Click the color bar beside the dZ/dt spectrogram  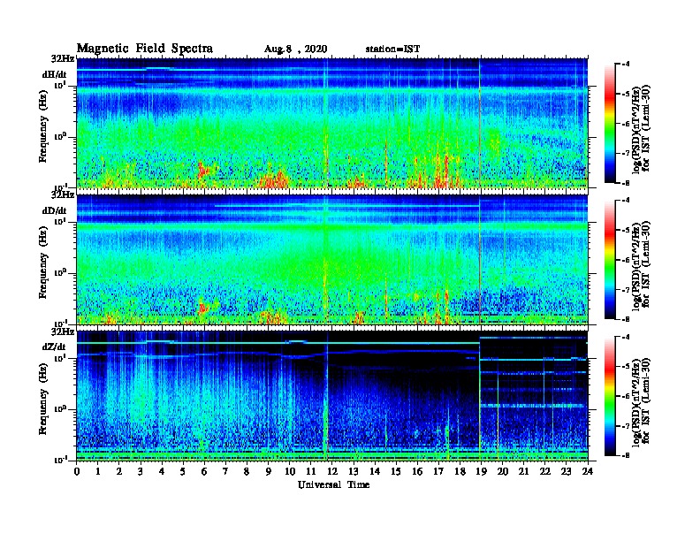(x=609, y=396)
